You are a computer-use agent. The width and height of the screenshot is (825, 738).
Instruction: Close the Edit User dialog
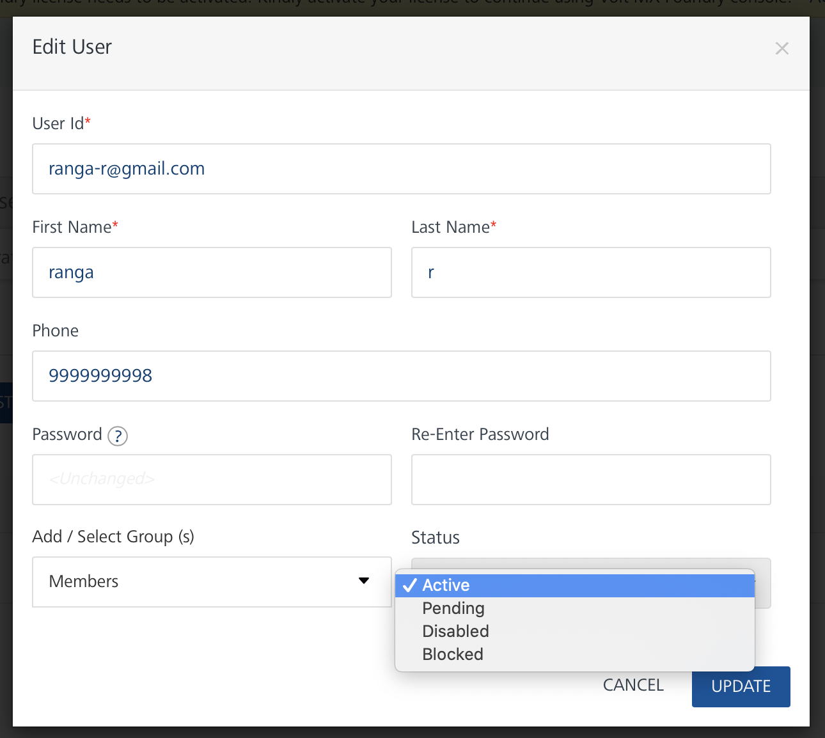[x=782, y=49]
